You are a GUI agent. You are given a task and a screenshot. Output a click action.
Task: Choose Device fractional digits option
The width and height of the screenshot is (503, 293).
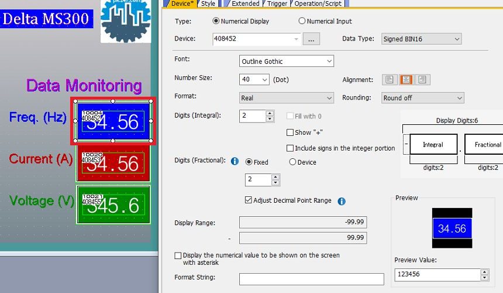click(292, 162)
